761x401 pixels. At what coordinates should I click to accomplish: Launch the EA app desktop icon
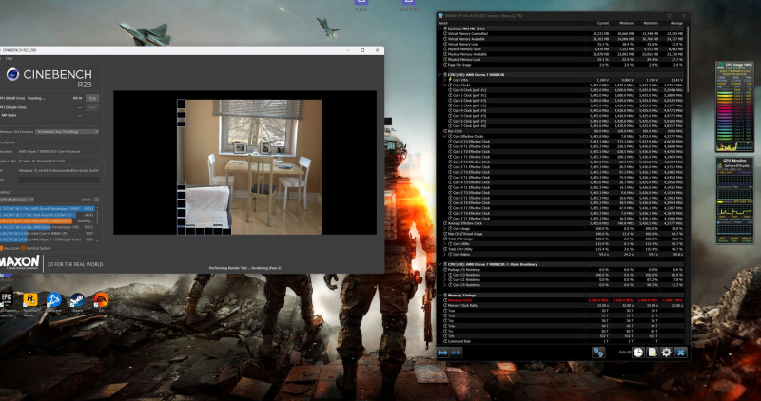(x=101, y=300)
